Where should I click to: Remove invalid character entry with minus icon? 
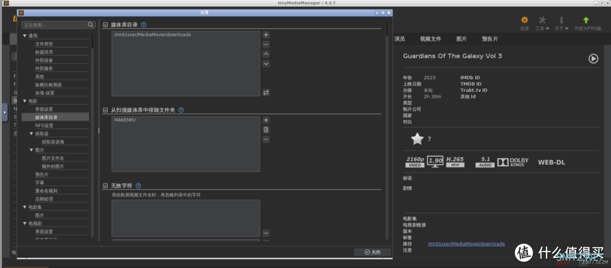pyautogui.click(x=266, y=233)
